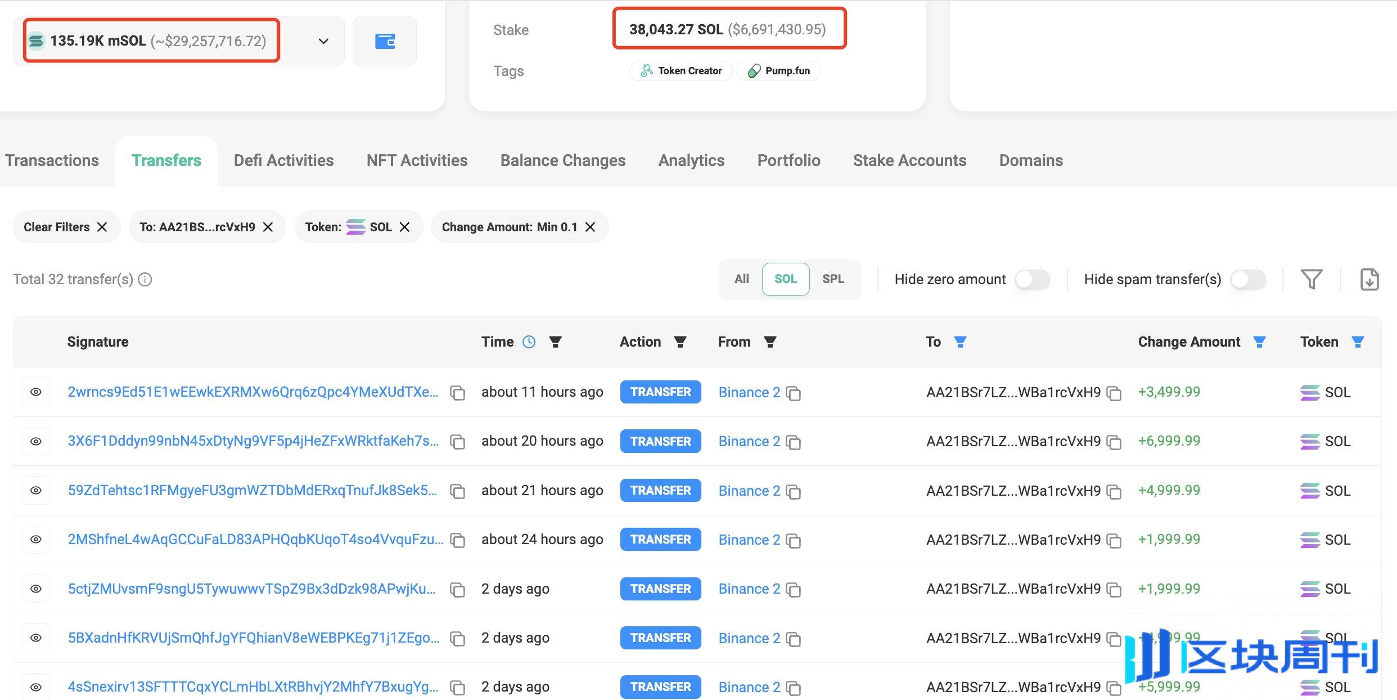The image size is (1397, 700).
Task: Copy To address in +6,999.99 row
Action: 1114,442
